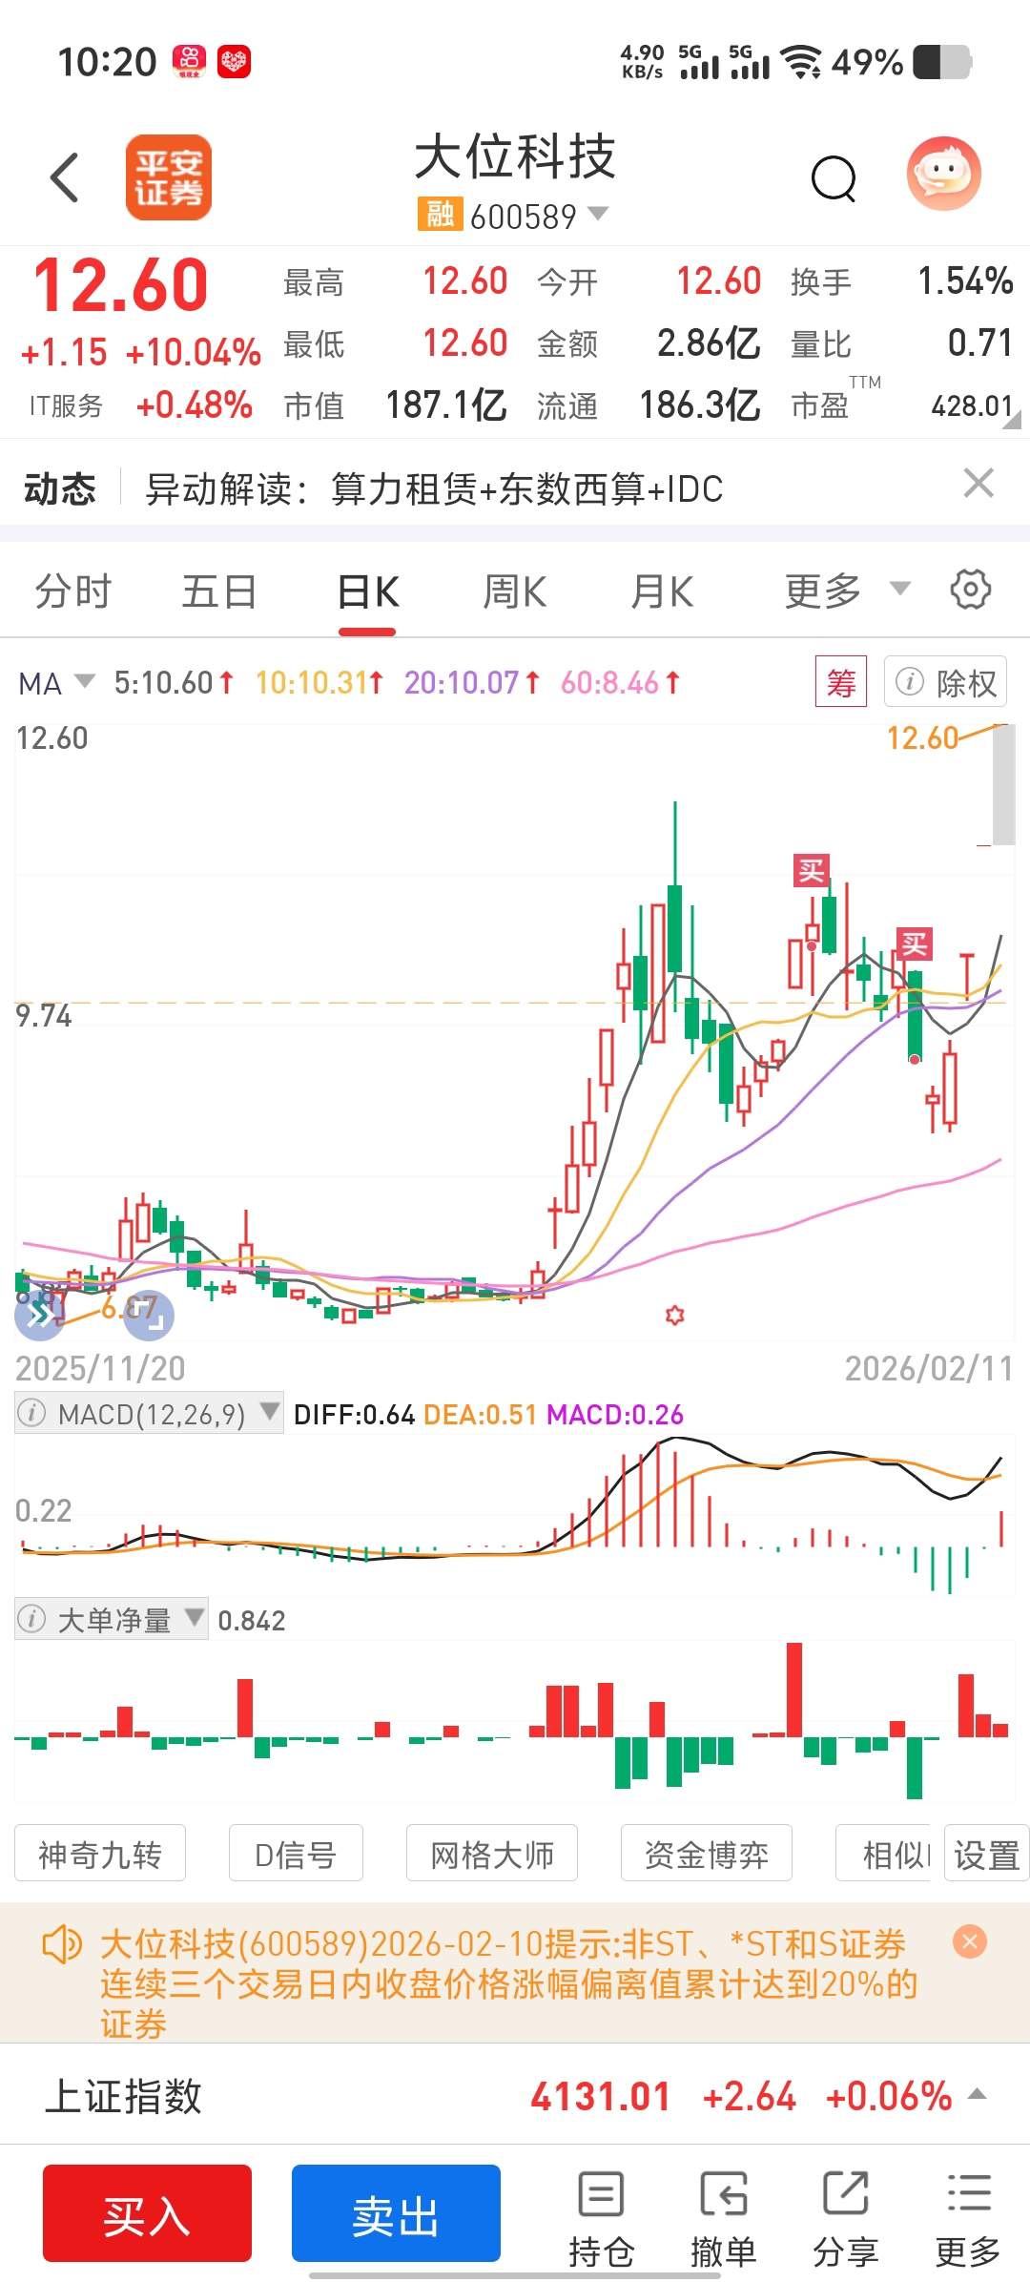Select 神奇九转 indicator
Screen dimensions: 1030x2282
(100, 1854)
